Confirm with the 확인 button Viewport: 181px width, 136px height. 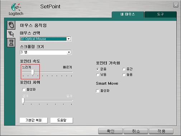coord(110,131)
